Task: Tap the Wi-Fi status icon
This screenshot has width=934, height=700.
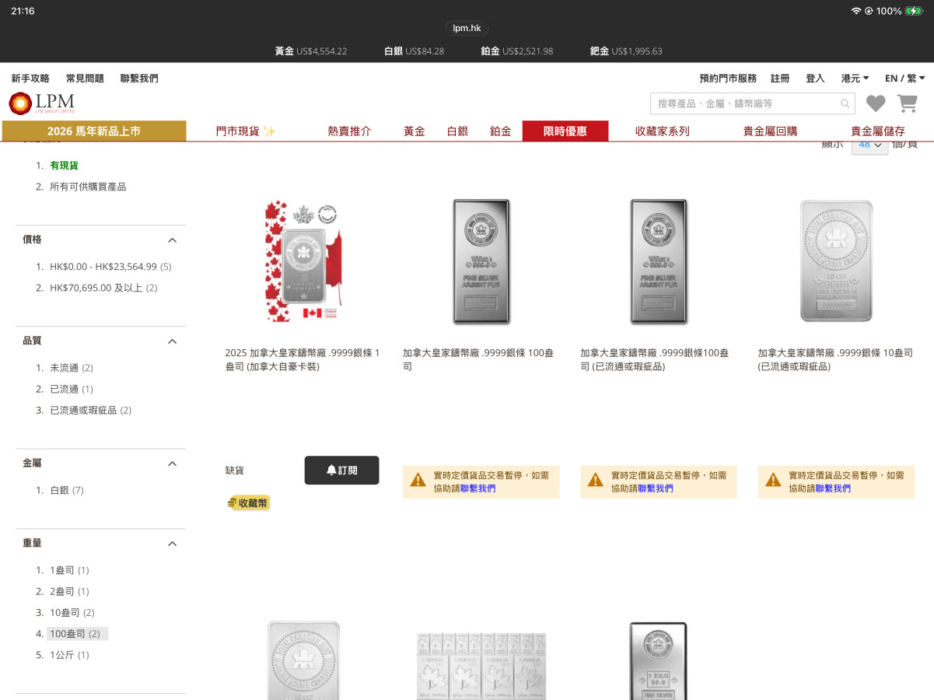Action: click(x=856, y=11)
